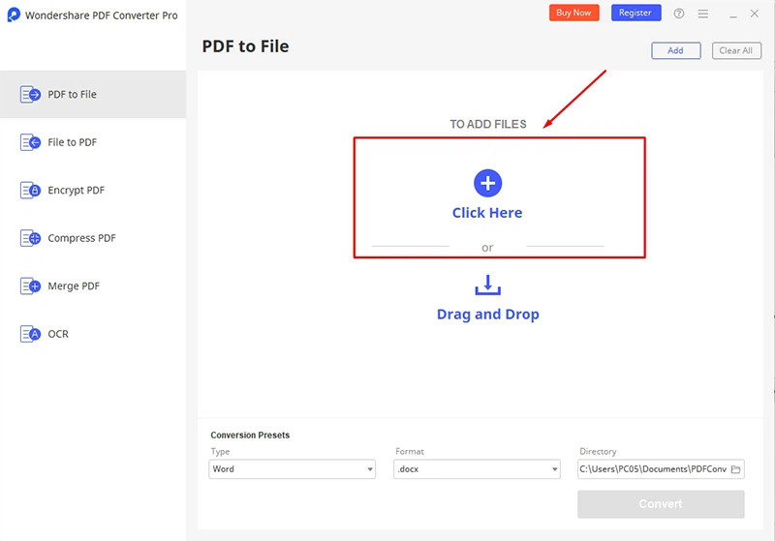775x541 pixels.
Task: Click the Register button
Action: [635, 13]
